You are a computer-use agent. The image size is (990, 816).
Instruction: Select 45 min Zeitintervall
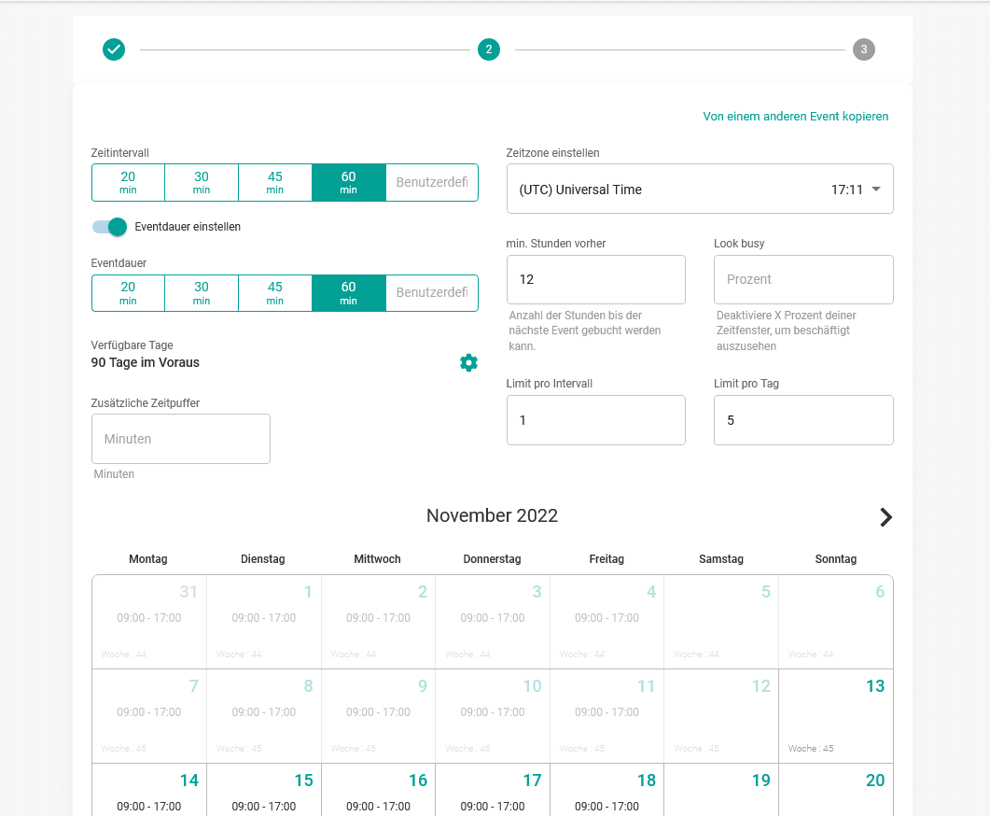click(274, 183)
